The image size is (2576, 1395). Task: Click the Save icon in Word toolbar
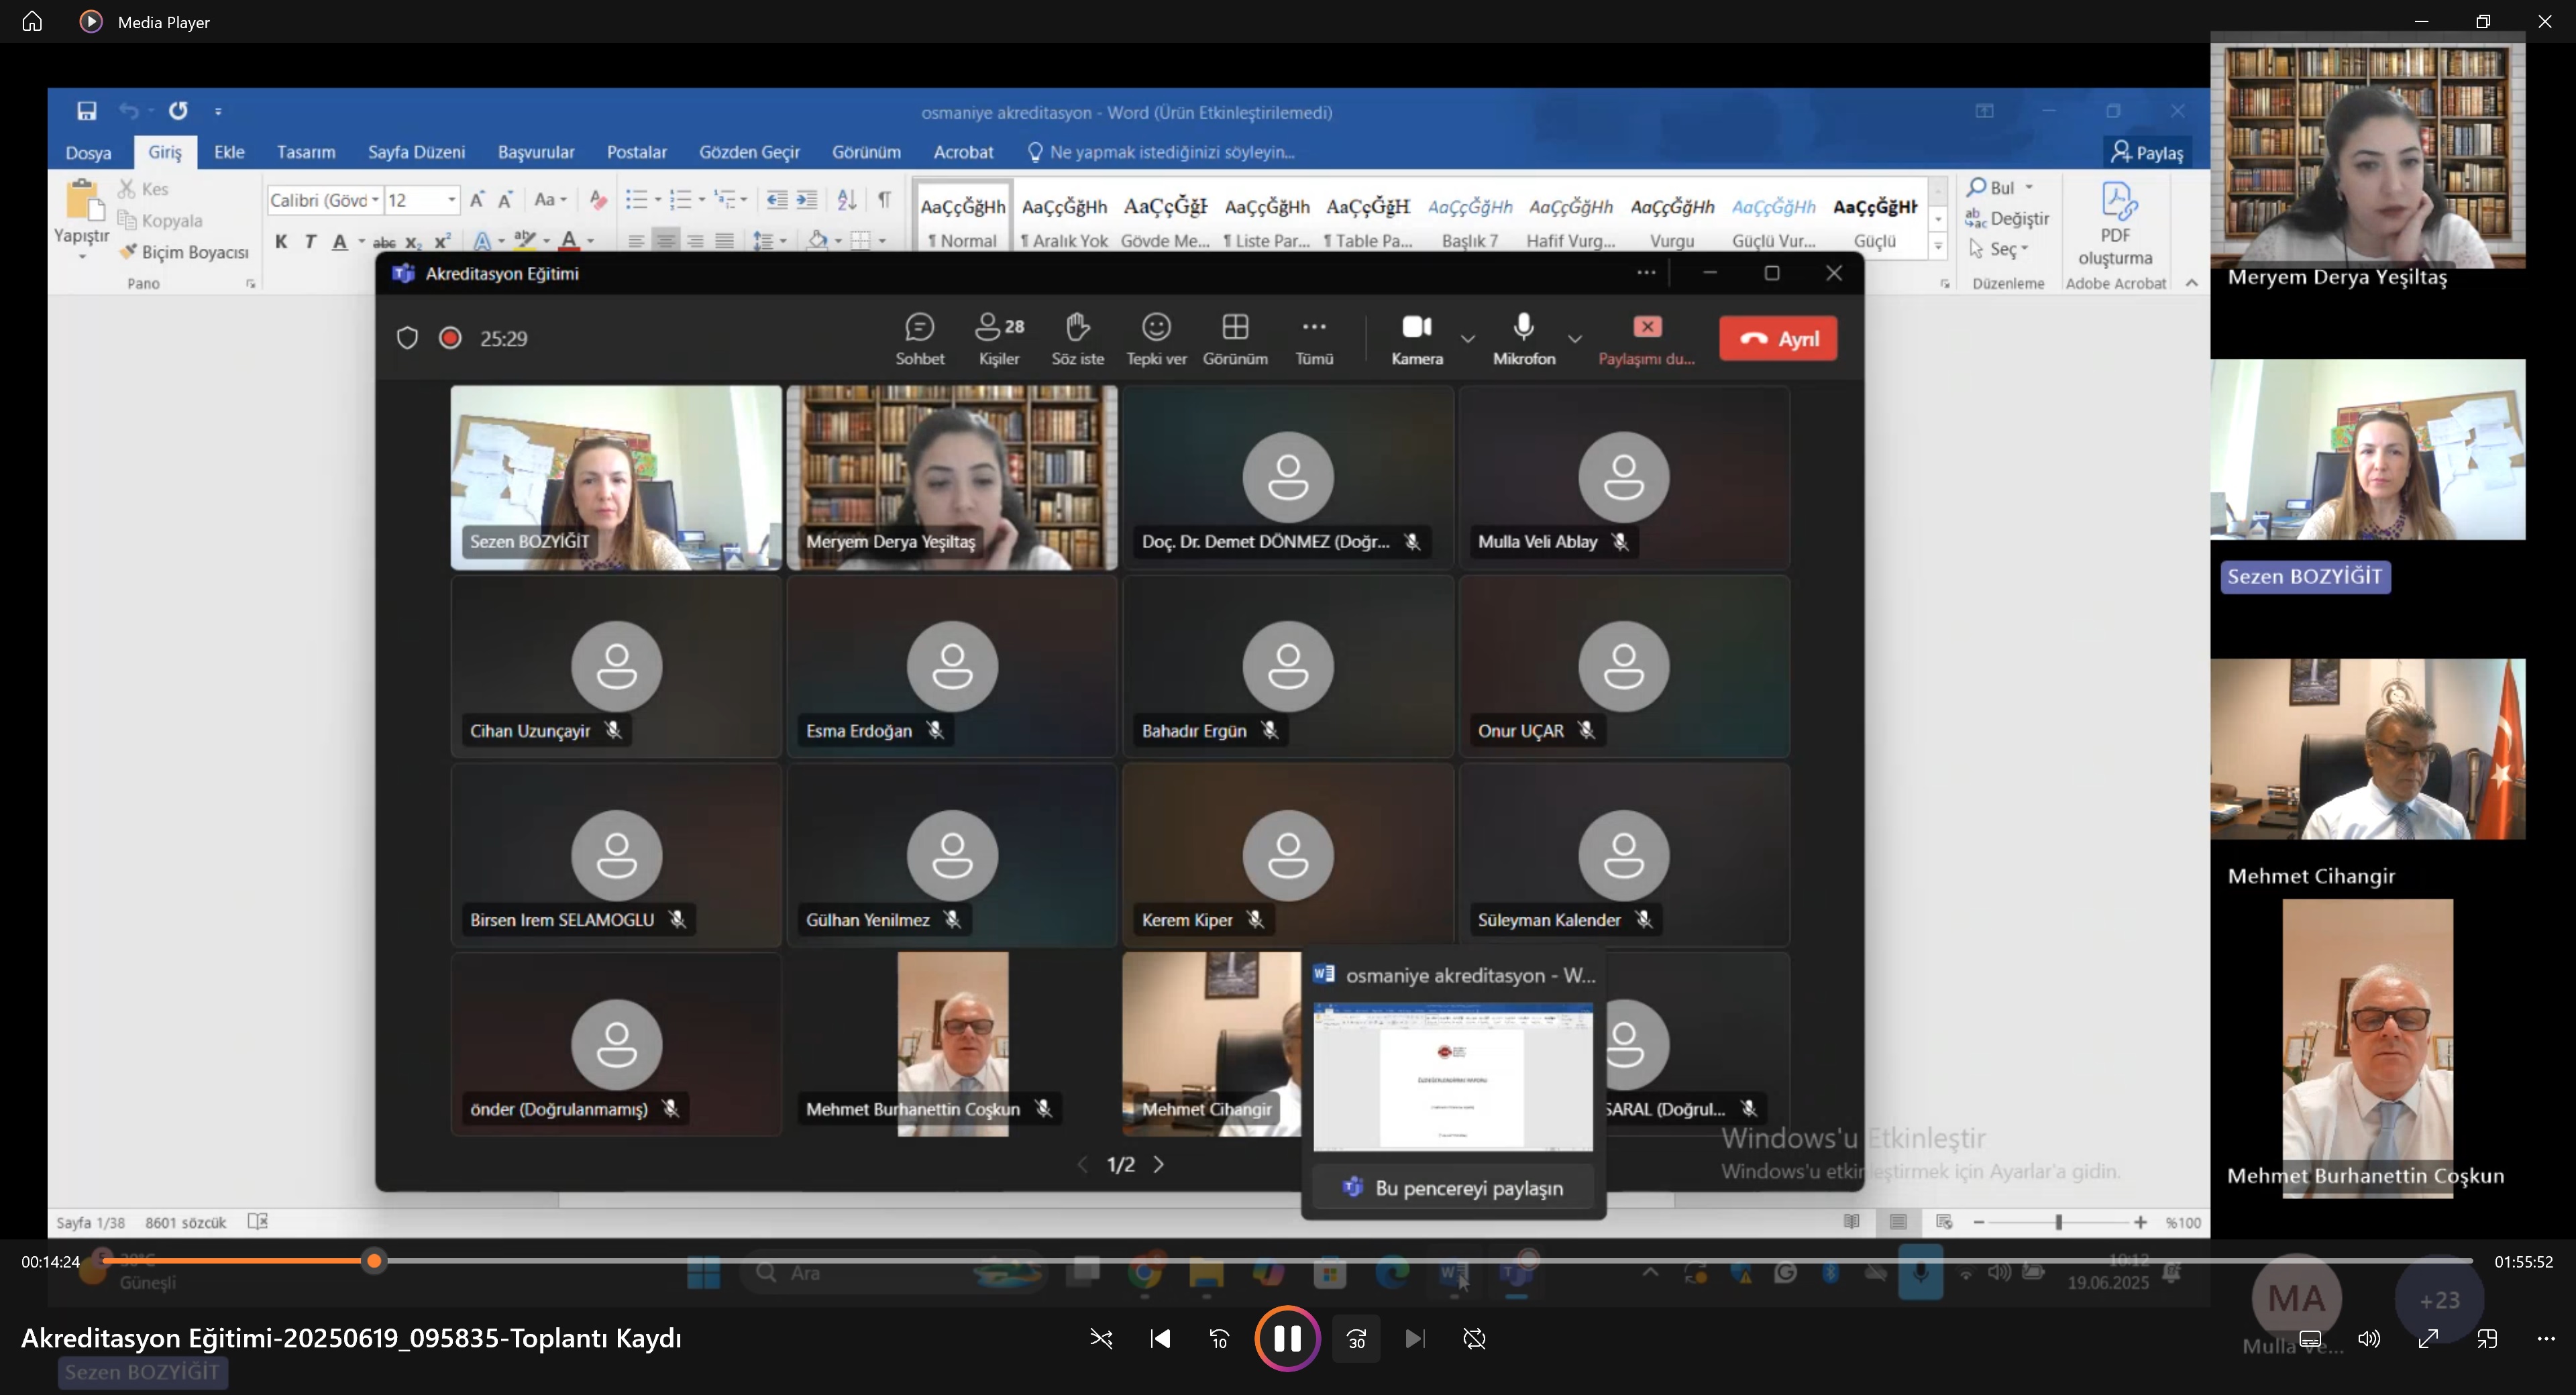(87, 111)
